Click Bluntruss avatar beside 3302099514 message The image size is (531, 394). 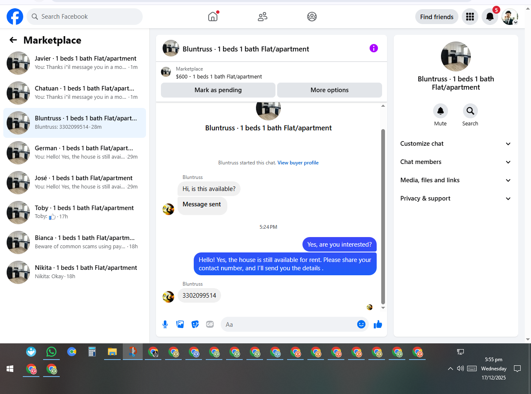168,296
